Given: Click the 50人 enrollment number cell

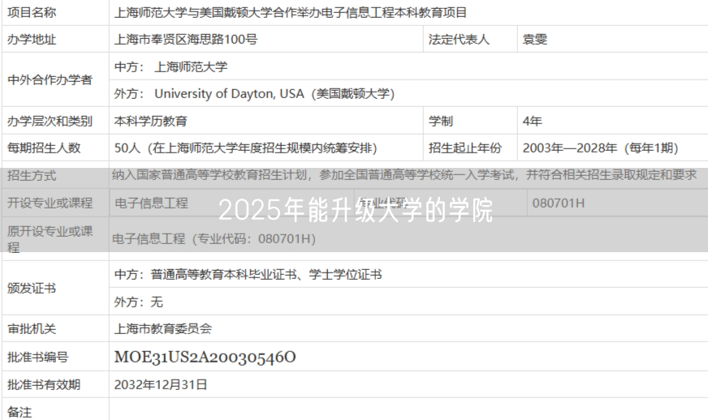Looking at the screenshot, I should (x=245, y=148).
